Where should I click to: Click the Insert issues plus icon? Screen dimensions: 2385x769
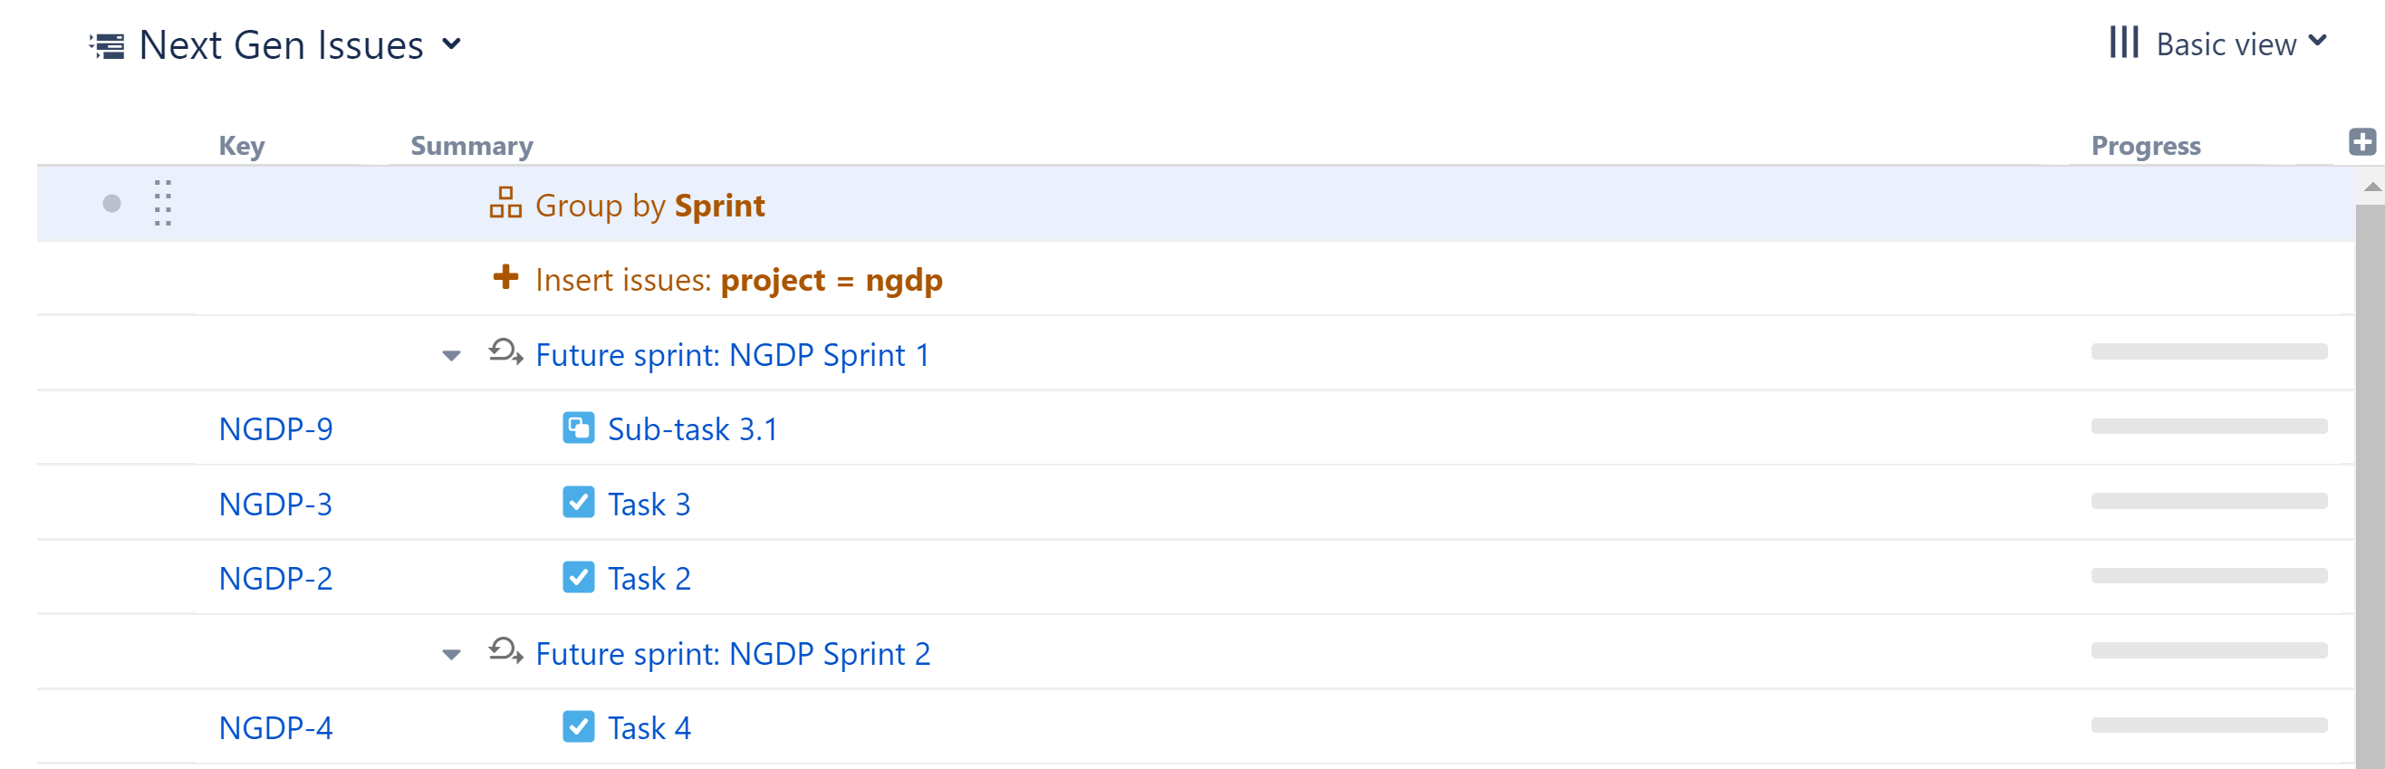pyautogui.click(x=505, y=276)
